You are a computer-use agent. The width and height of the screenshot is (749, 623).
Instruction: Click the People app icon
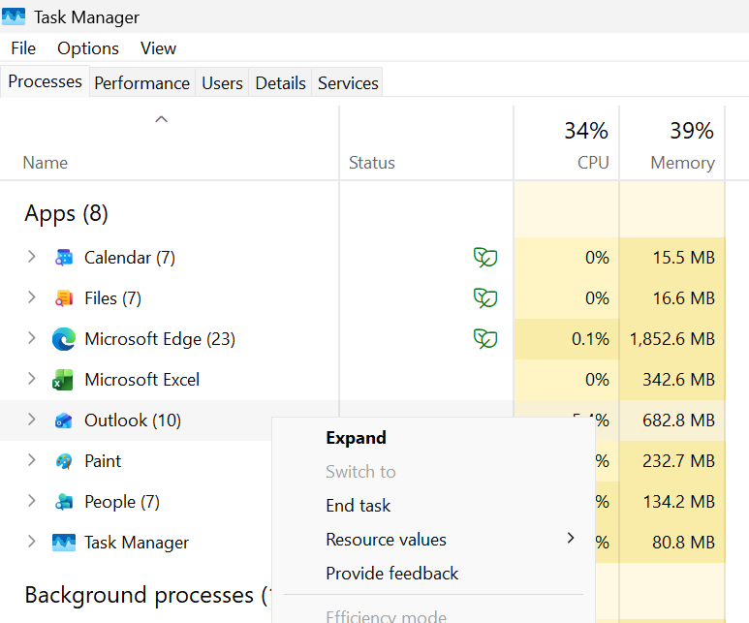pos(64,502)
